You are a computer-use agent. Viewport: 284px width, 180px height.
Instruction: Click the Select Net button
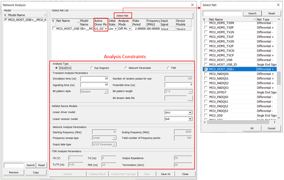(123, 15)
